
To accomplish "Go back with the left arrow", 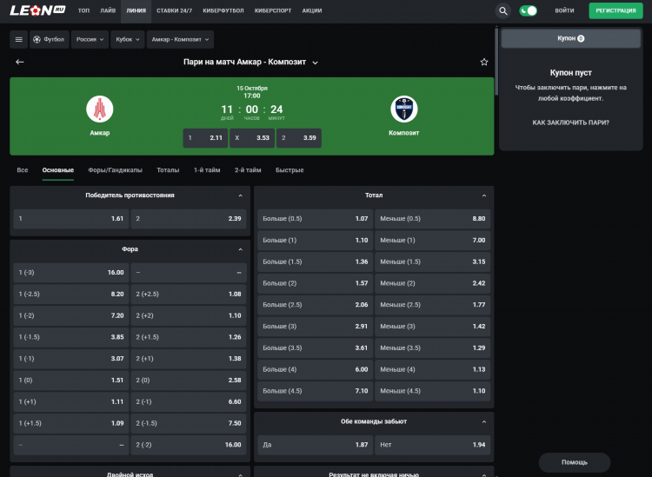I will [x=19, y=62].
